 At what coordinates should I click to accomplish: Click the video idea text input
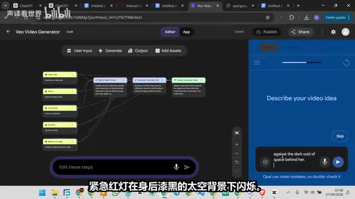pyautogui.click(x=294, y=159)
